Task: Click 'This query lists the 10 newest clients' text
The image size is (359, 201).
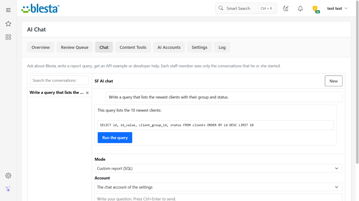Action: 129,110
